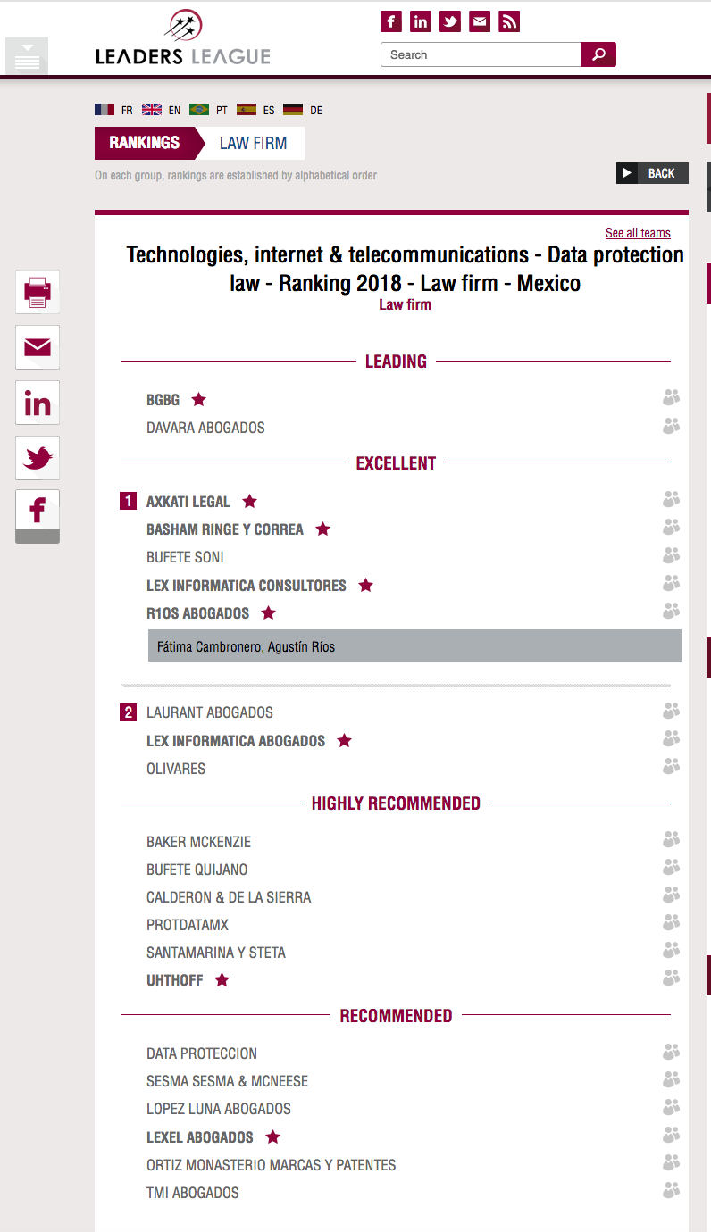Click the Leaders League logo
Screen dimensions: 711x1232
pos(183,37)
